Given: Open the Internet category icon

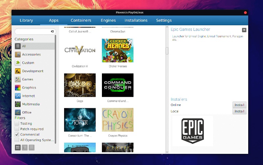Looking at the screenshot, I should click(x=18, y=96).
